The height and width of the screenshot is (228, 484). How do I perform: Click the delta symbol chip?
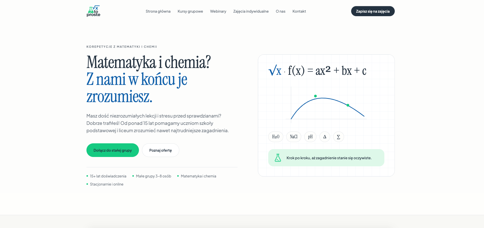click(x=325, y=137)
